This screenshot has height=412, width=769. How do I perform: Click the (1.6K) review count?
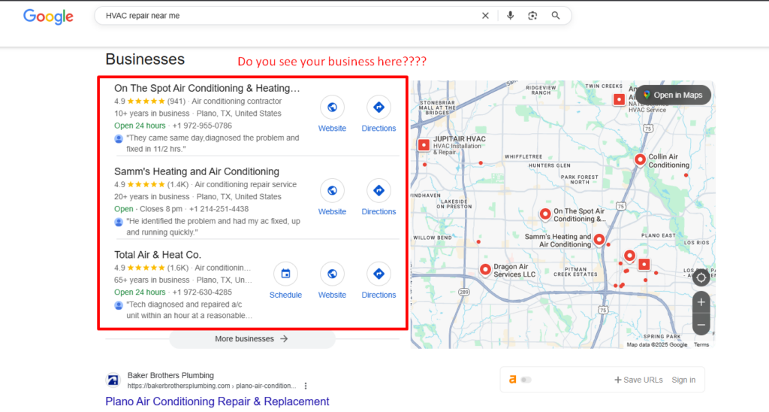177,268
